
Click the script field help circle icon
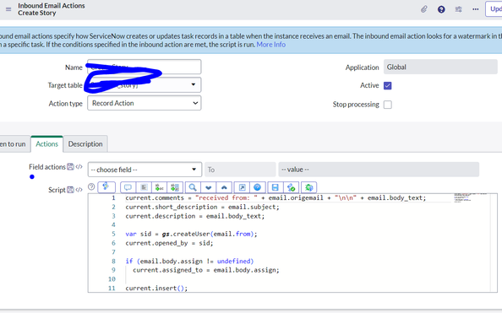tap(91, 186)
